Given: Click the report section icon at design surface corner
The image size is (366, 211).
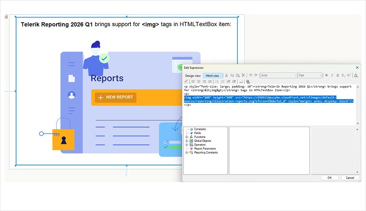Looking at the screenshot, I should click(6, 17).
